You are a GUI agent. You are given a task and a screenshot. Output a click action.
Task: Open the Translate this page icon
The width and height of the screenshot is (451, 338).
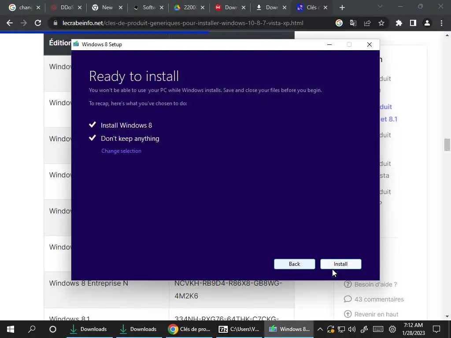pyautogui.click(x=353, y=23)
